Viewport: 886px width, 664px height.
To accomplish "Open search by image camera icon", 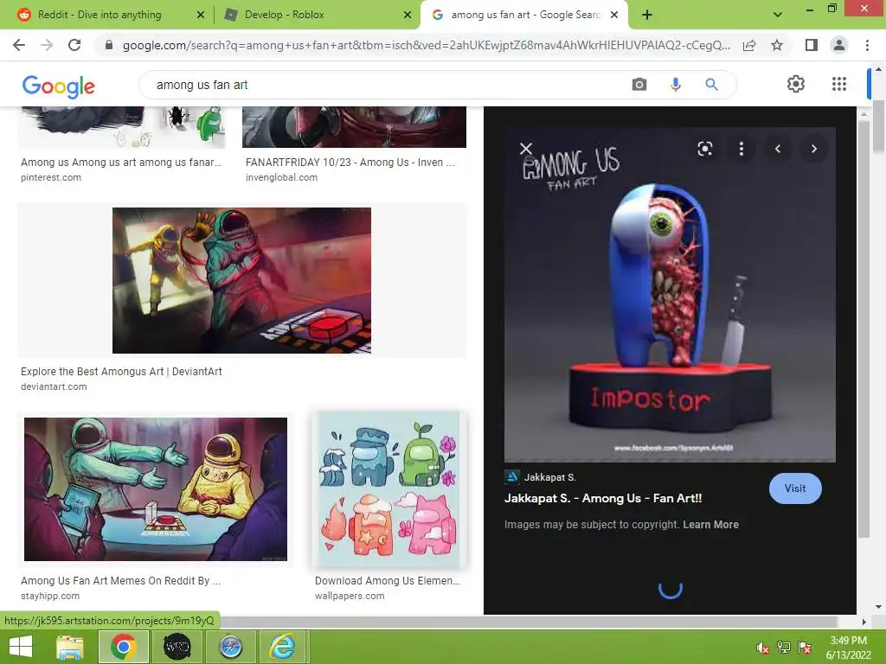I will click(x=639, y=85).
